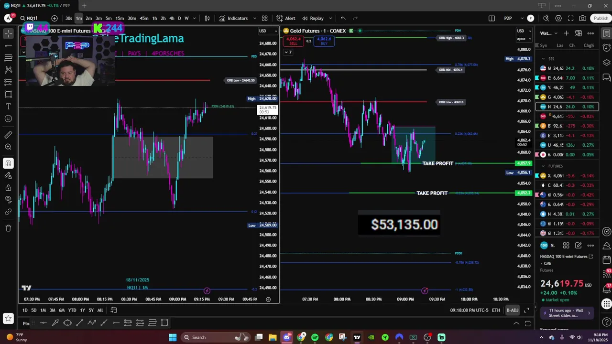Toggle hide all drawings eye icon
The height and width of the screenshot is (344, 612).
coord(8,199)
